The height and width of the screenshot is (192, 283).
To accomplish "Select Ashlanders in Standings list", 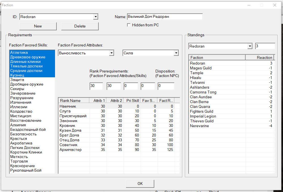I will [231, 87].
